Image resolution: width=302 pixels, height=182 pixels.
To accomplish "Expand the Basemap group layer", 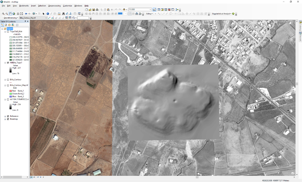I will coord(5,119).
